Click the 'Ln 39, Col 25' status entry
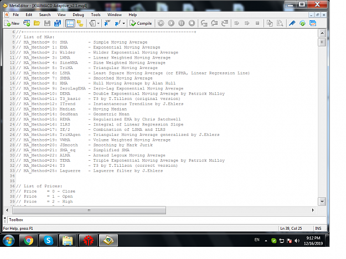 pyautogui.click(x=291, y=229)
